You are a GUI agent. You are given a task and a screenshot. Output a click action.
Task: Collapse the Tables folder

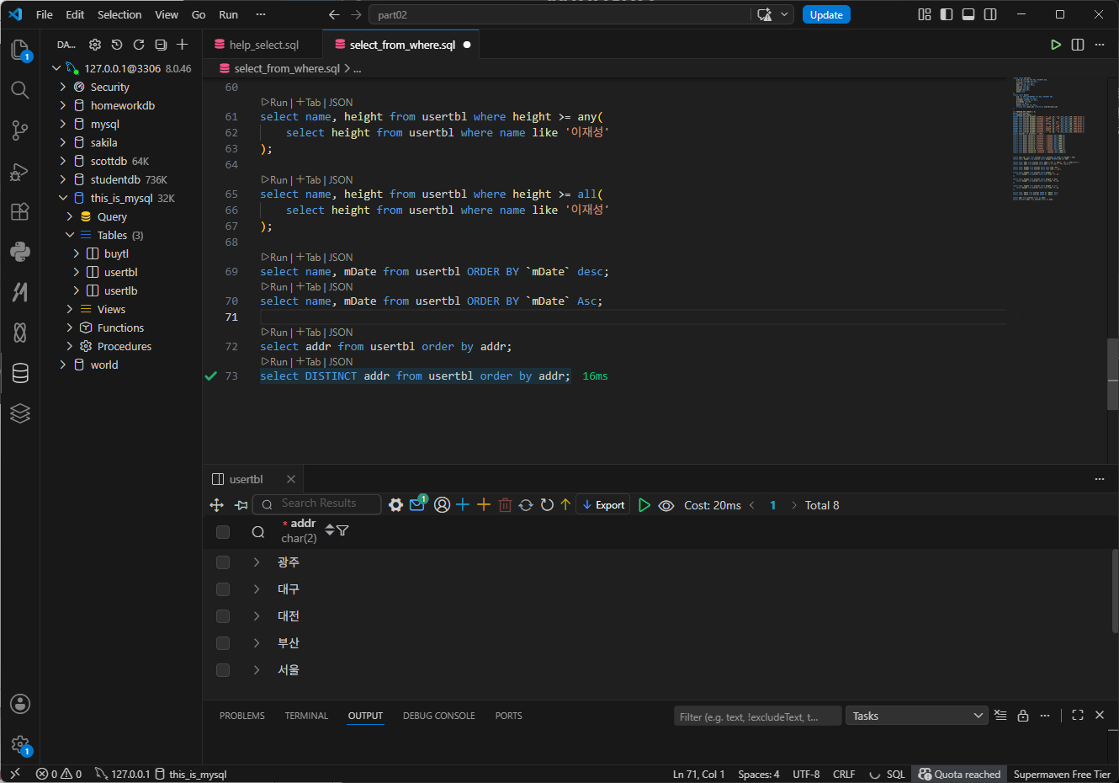pyautogui.click(x=70, y=235)
